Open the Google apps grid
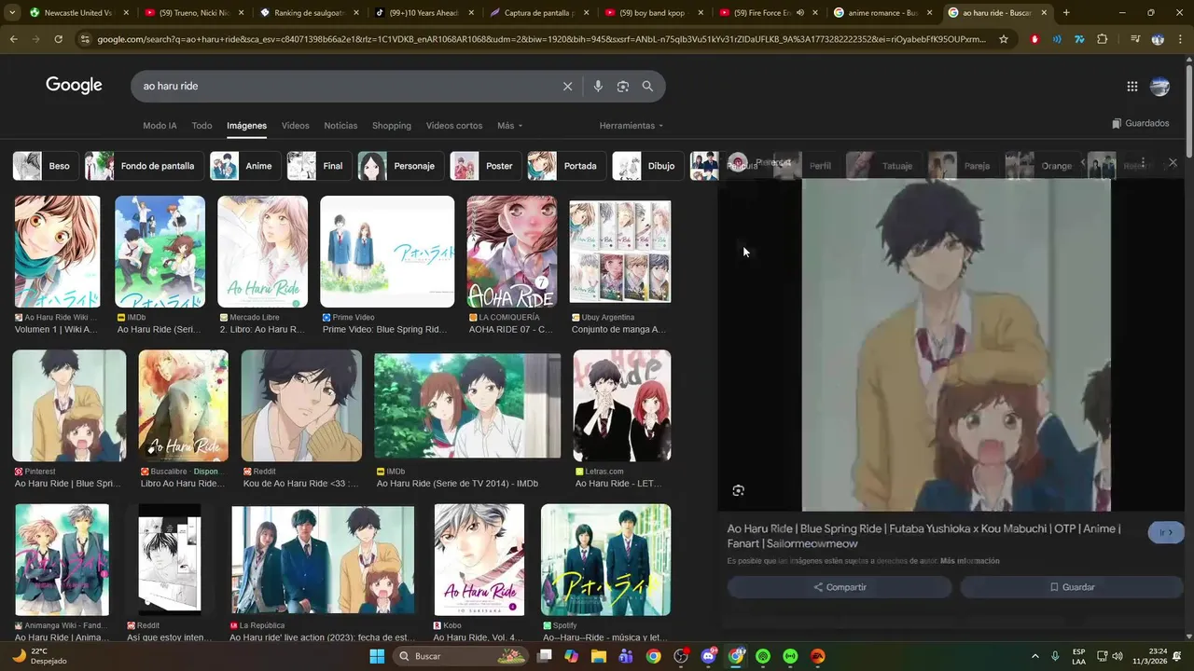1194x671 pixels. tap(1132, 86)
